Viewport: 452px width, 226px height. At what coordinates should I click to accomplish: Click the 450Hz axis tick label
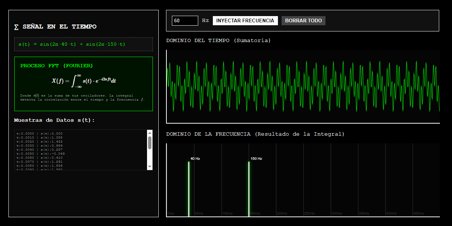(419, 213)
